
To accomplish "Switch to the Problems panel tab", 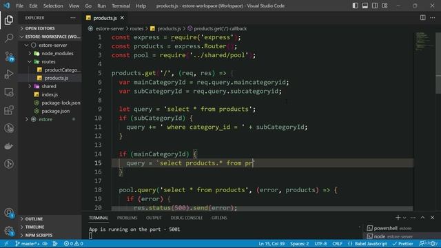I will point(127,218).
